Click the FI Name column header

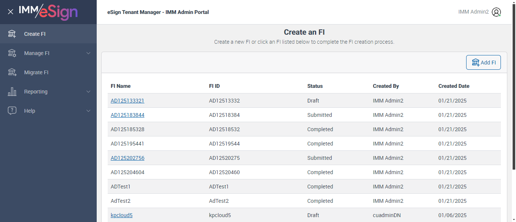pyautogui.click(x=121, y=86)
